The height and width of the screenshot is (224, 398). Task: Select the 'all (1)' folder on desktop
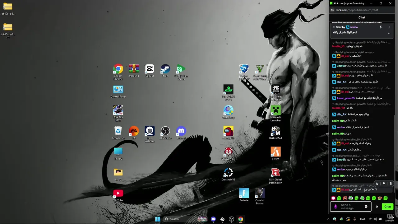(x=118, y=175)
